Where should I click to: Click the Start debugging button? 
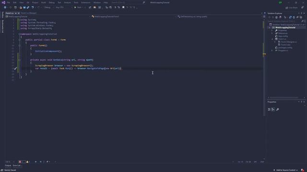[78, 8]
